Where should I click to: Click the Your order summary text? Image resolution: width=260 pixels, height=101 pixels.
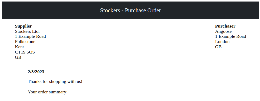coord(47,92)
